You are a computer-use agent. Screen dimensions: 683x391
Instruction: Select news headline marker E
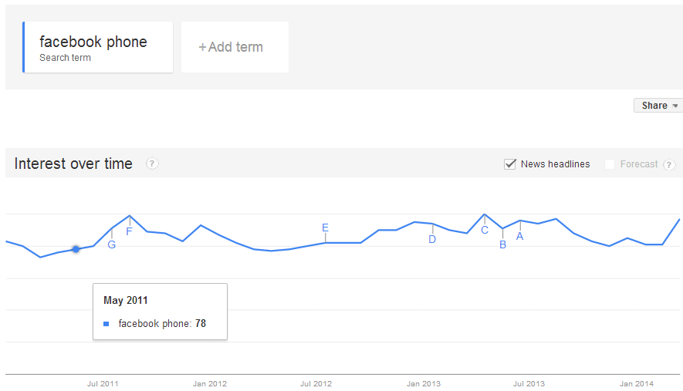[325, 228]
